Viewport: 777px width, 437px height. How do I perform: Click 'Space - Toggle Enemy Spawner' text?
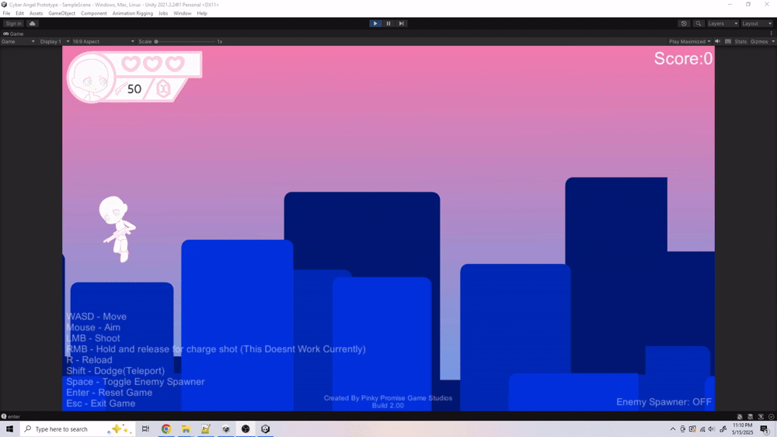point(135,382)
